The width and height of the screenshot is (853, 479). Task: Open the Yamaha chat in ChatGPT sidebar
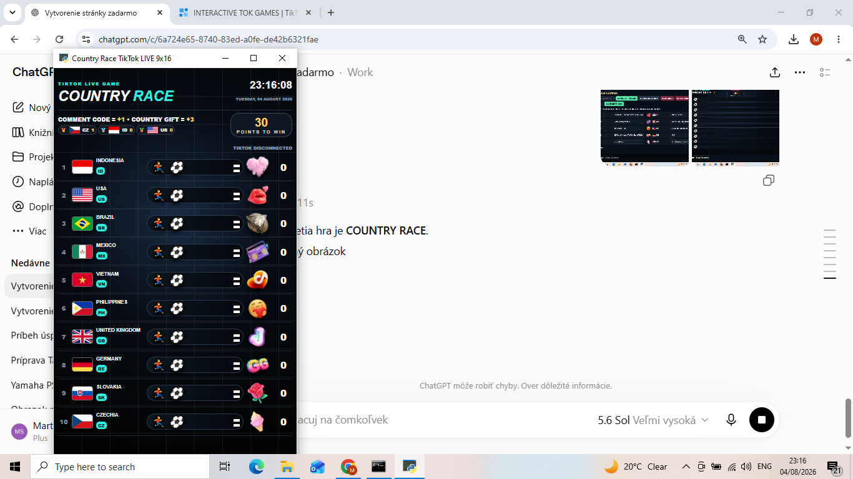click(x=32, y=385)
